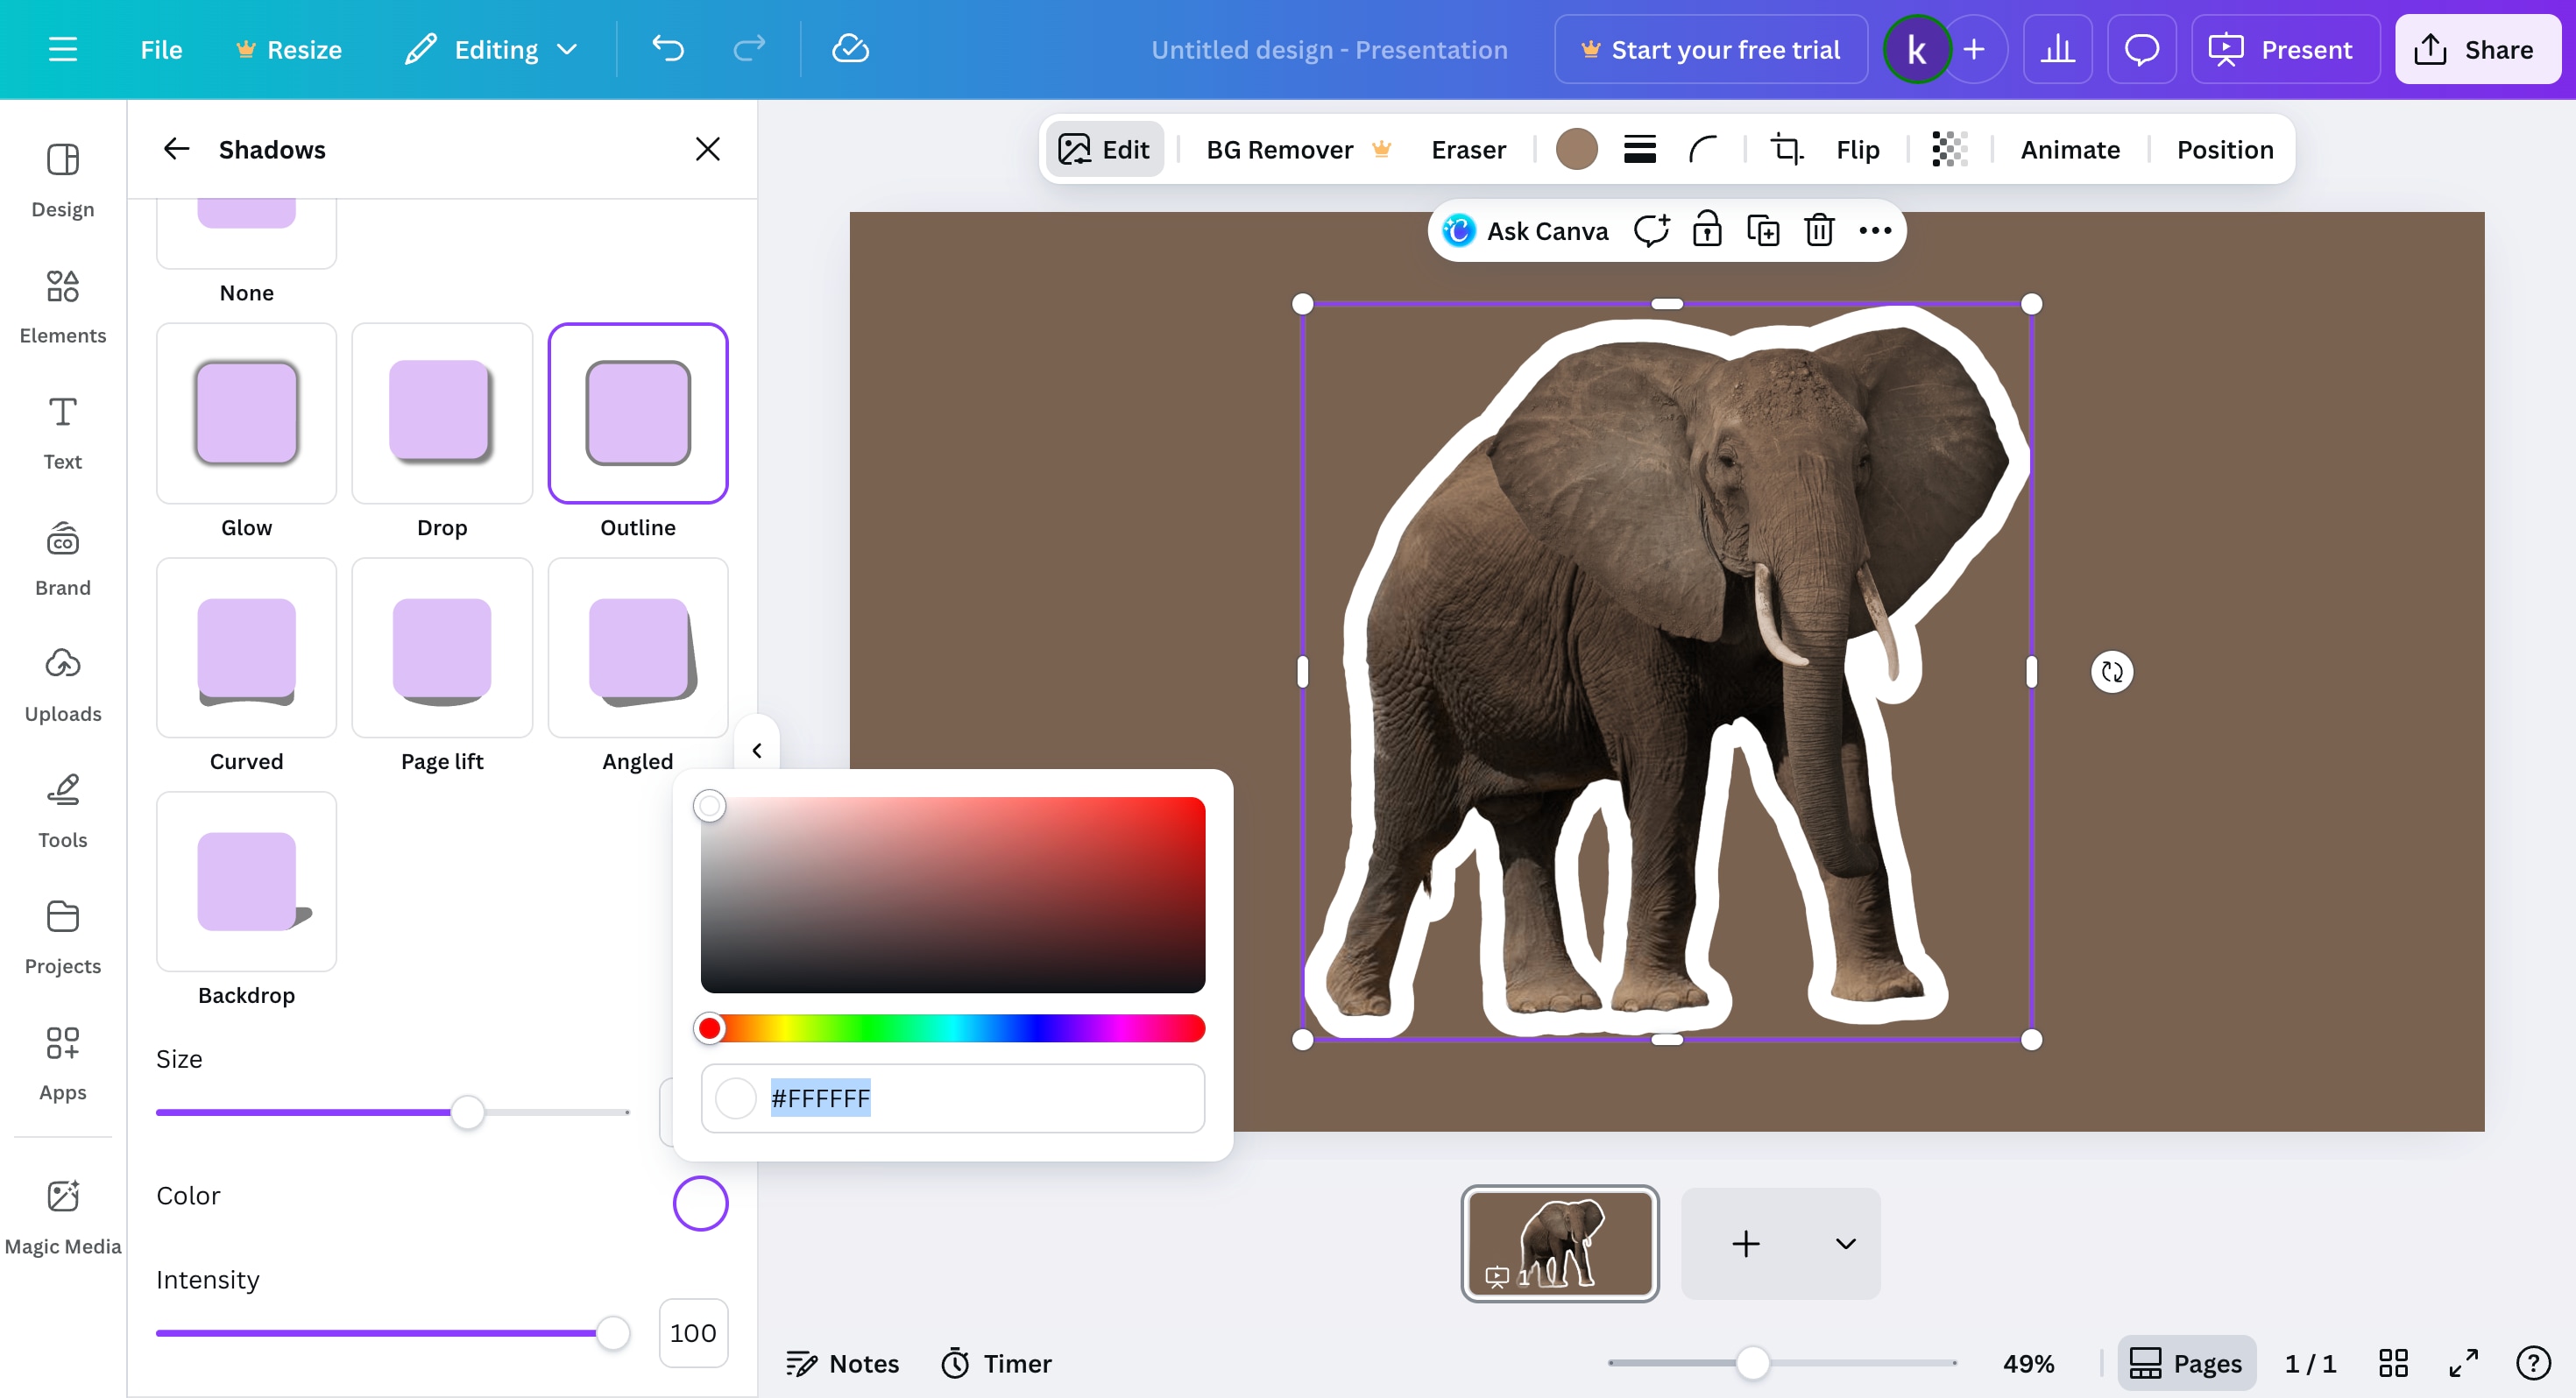Open the Elements panel

62,305
